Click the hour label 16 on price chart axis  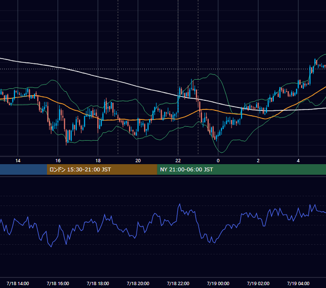pos(58,161)
